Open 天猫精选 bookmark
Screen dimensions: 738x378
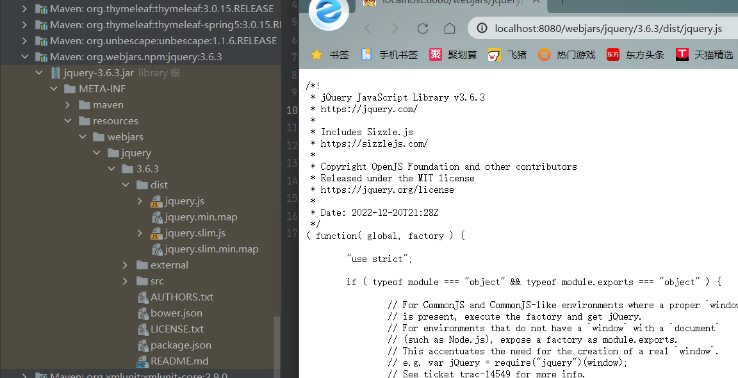click(x=705, y=55)
